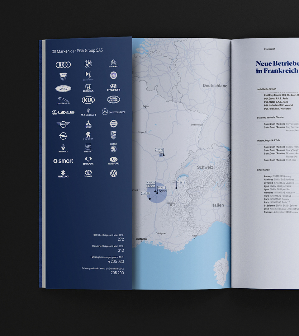Select the Honda logo

coord(88,88)
